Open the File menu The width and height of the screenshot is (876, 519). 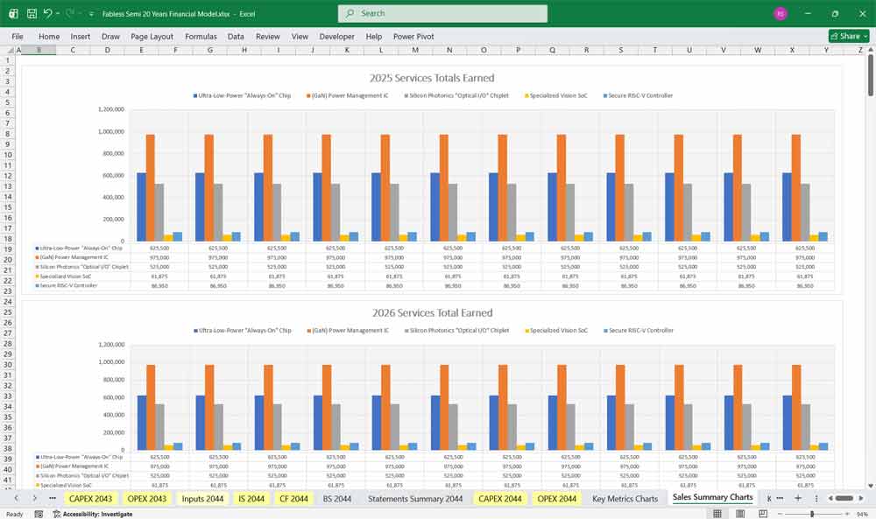pyautogui.click(x=18, y=37)
